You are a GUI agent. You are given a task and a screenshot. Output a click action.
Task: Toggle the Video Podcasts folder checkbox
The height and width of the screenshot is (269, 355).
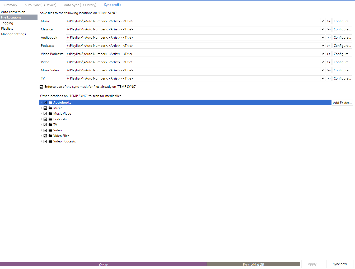pos(45,141)
